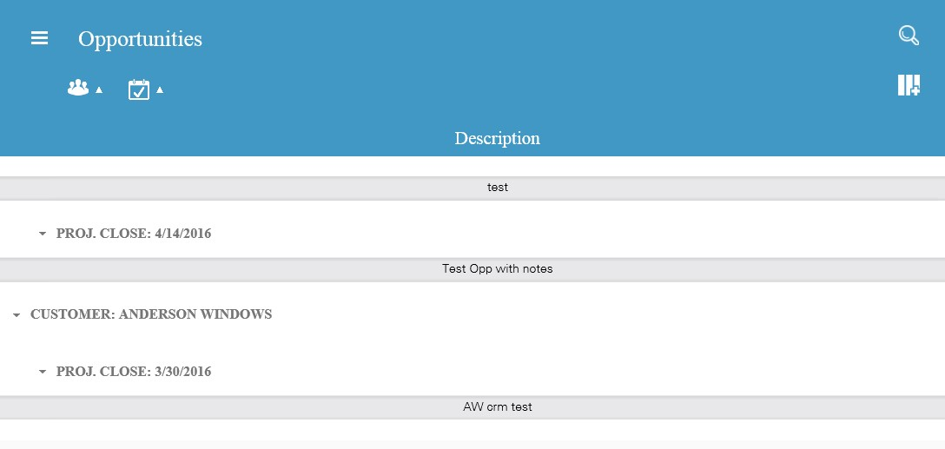Collapse the Customer Anderson Windows group
The height and width of the screenshot is (449, 945).
pos(17,314)
